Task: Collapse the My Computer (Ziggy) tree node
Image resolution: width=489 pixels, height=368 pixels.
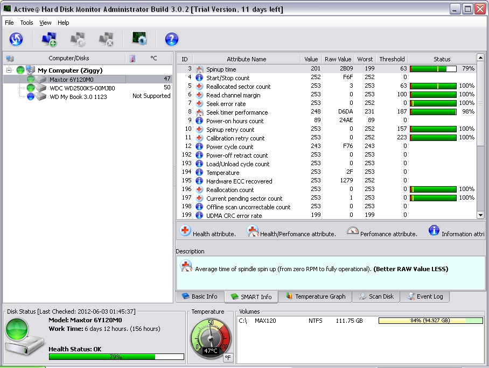Action: coord(9,70)
